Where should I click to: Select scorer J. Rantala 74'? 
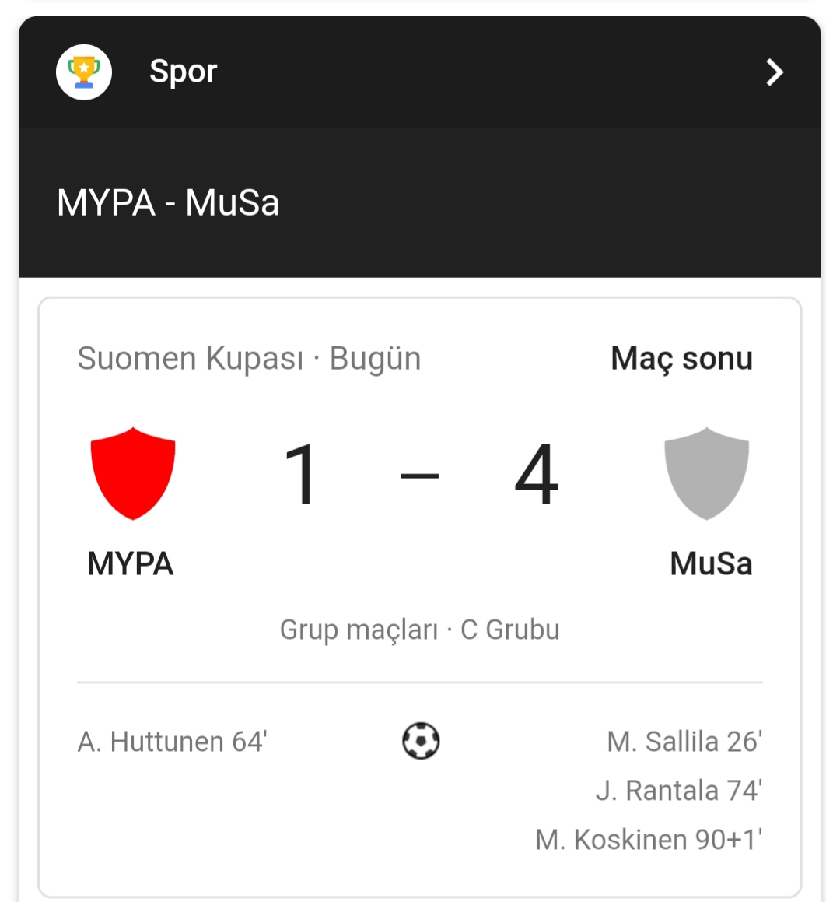point(679,791)
